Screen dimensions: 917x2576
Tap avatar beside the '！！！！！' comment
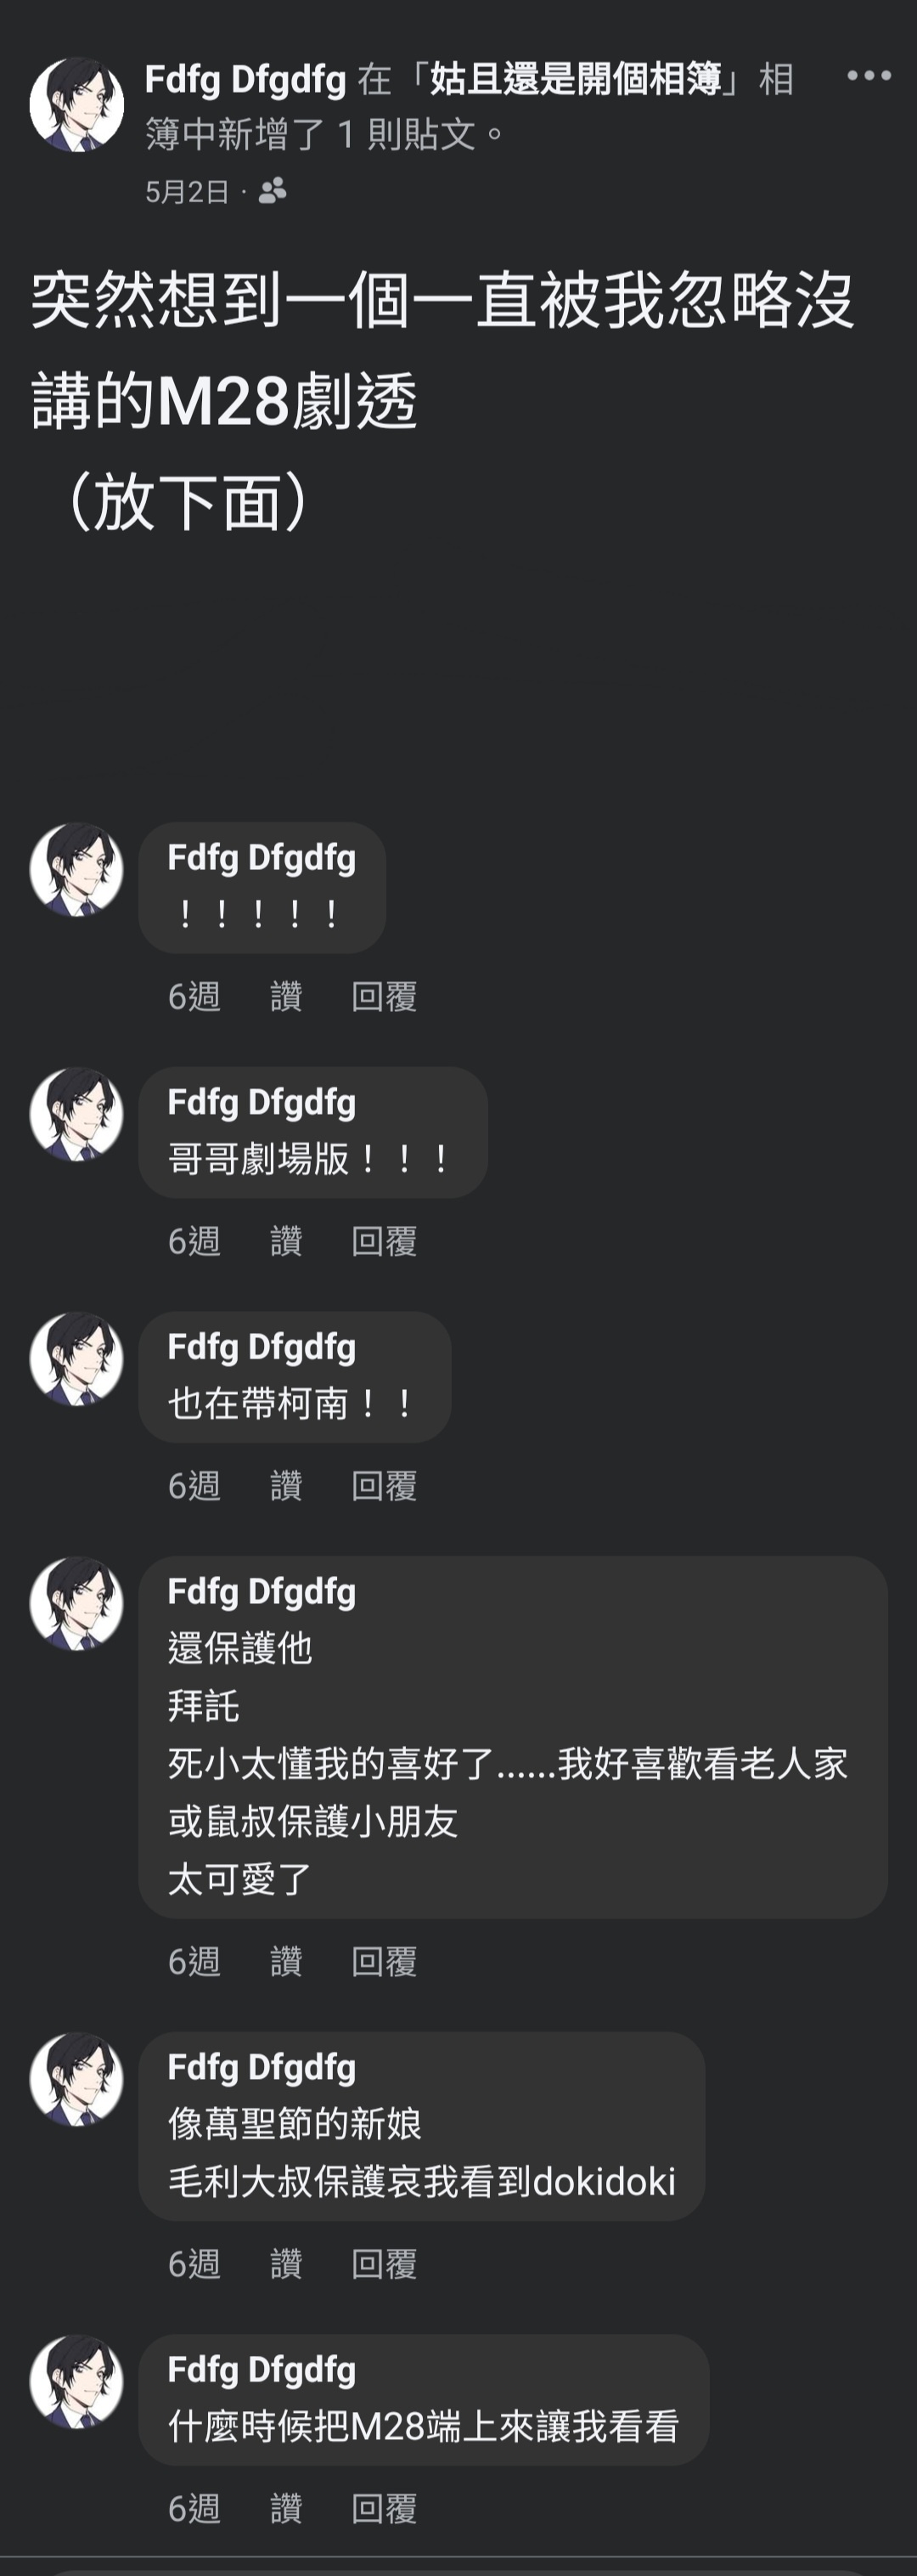coord(77,869)
